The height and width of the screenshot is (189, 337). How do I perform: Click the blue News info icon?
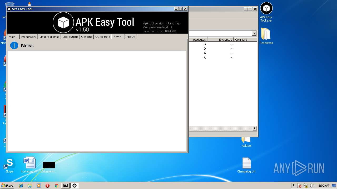[x=14, y=45]
